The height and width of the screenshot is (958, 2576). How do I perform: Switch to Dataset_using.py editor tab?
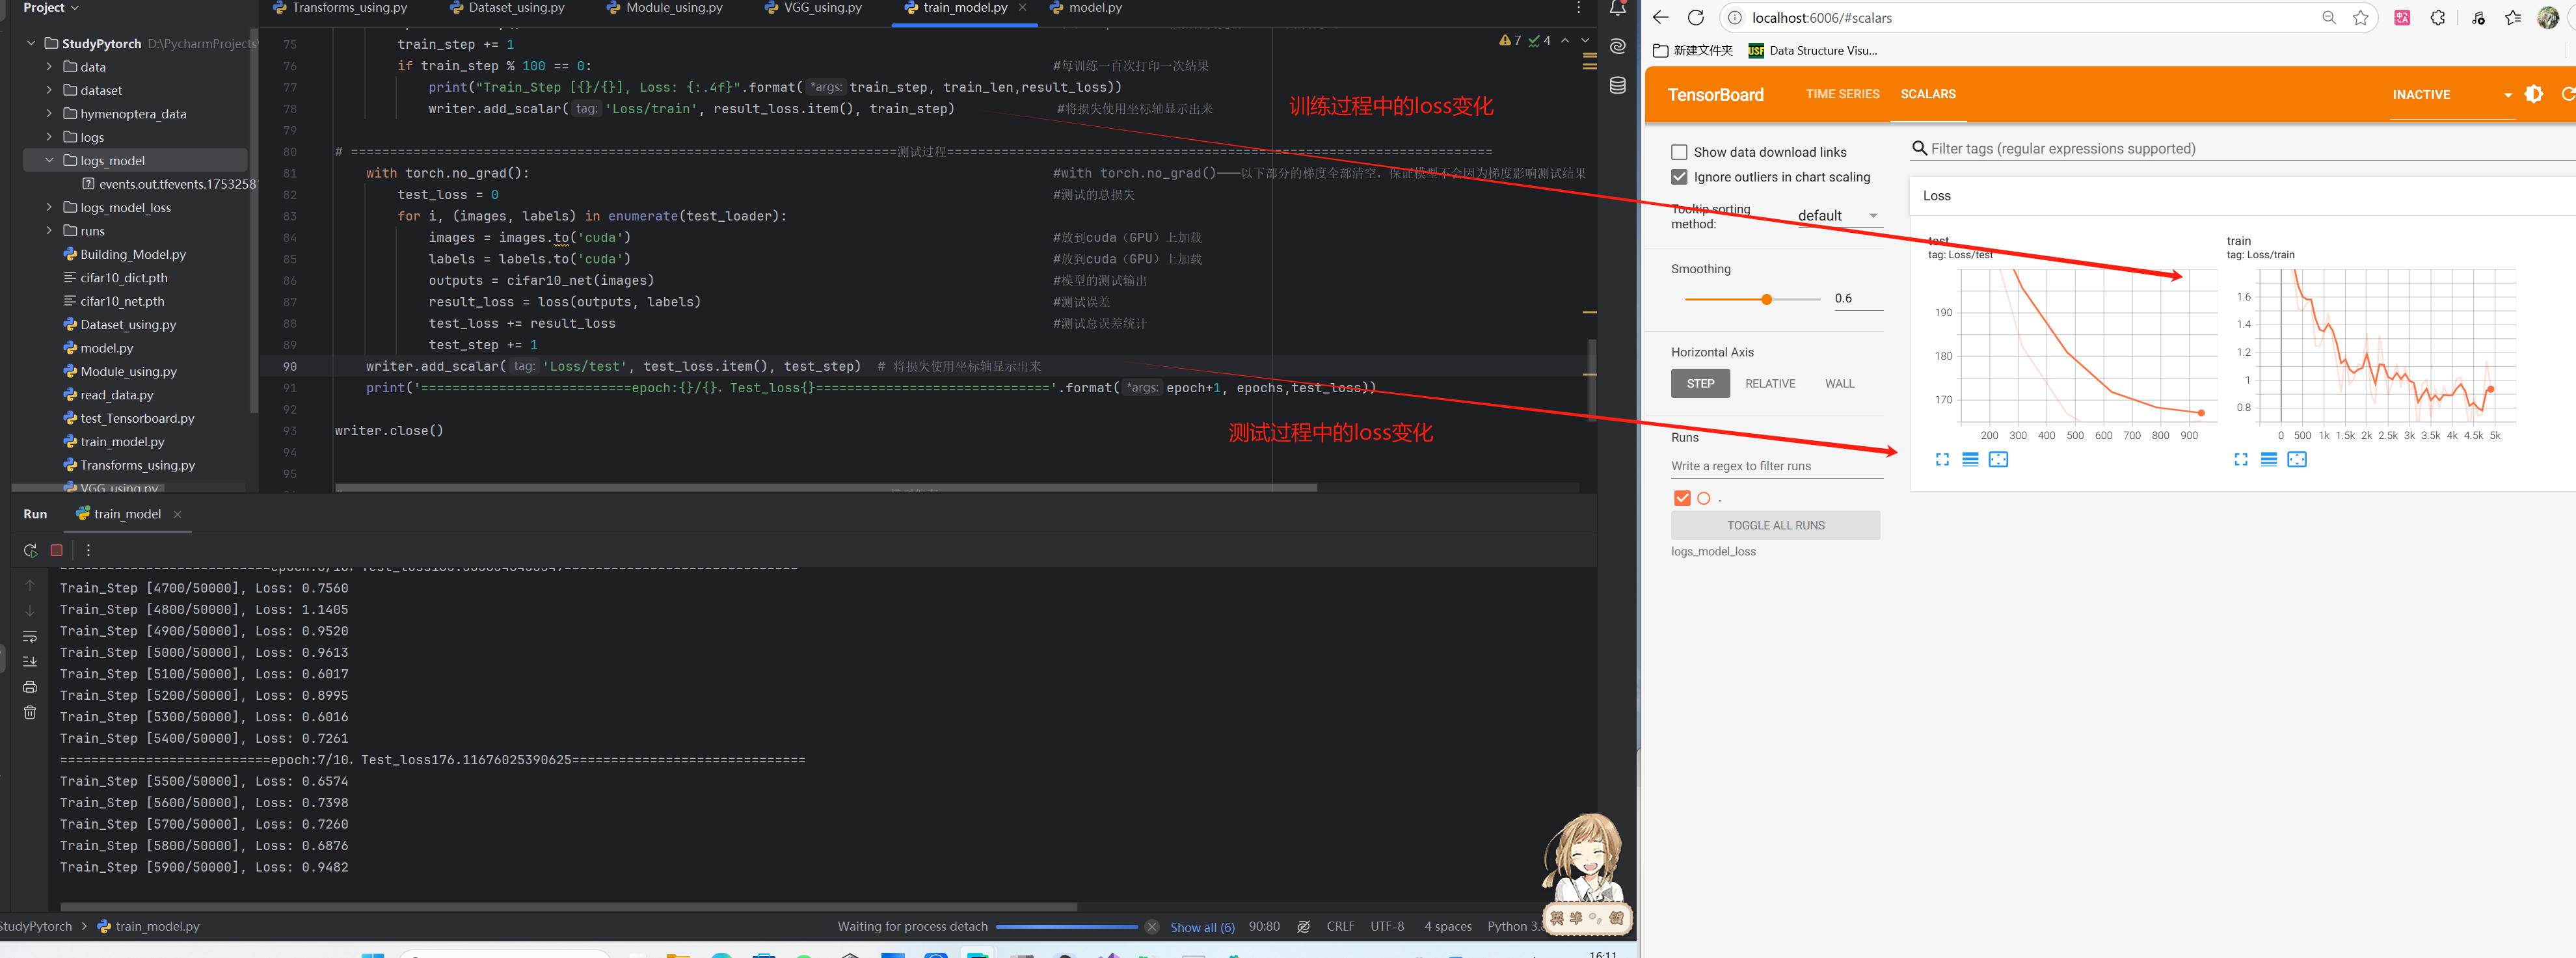(x=507, y=8)
